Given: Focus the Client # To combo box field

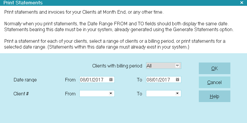Looking at the screenshot, I should [x=163, y=94].
